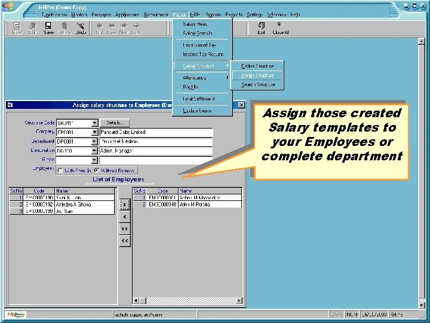Click main window scrollbar up arrow
This screenshot has height=323, width=430.
pyautogui.click(x=422, y=41)
